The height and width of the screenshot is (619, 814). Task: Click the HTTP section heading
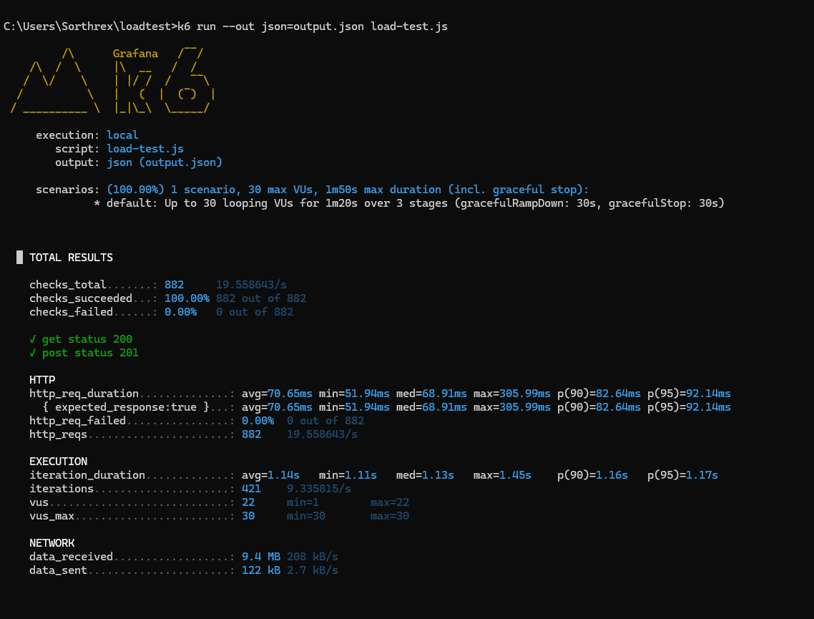click(x=42, y=379)
